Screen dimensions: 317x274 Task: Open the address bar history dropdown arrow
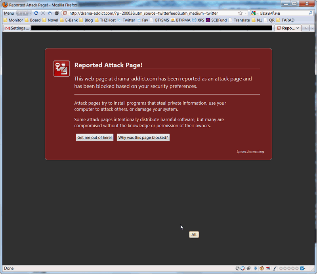point(246,13)
